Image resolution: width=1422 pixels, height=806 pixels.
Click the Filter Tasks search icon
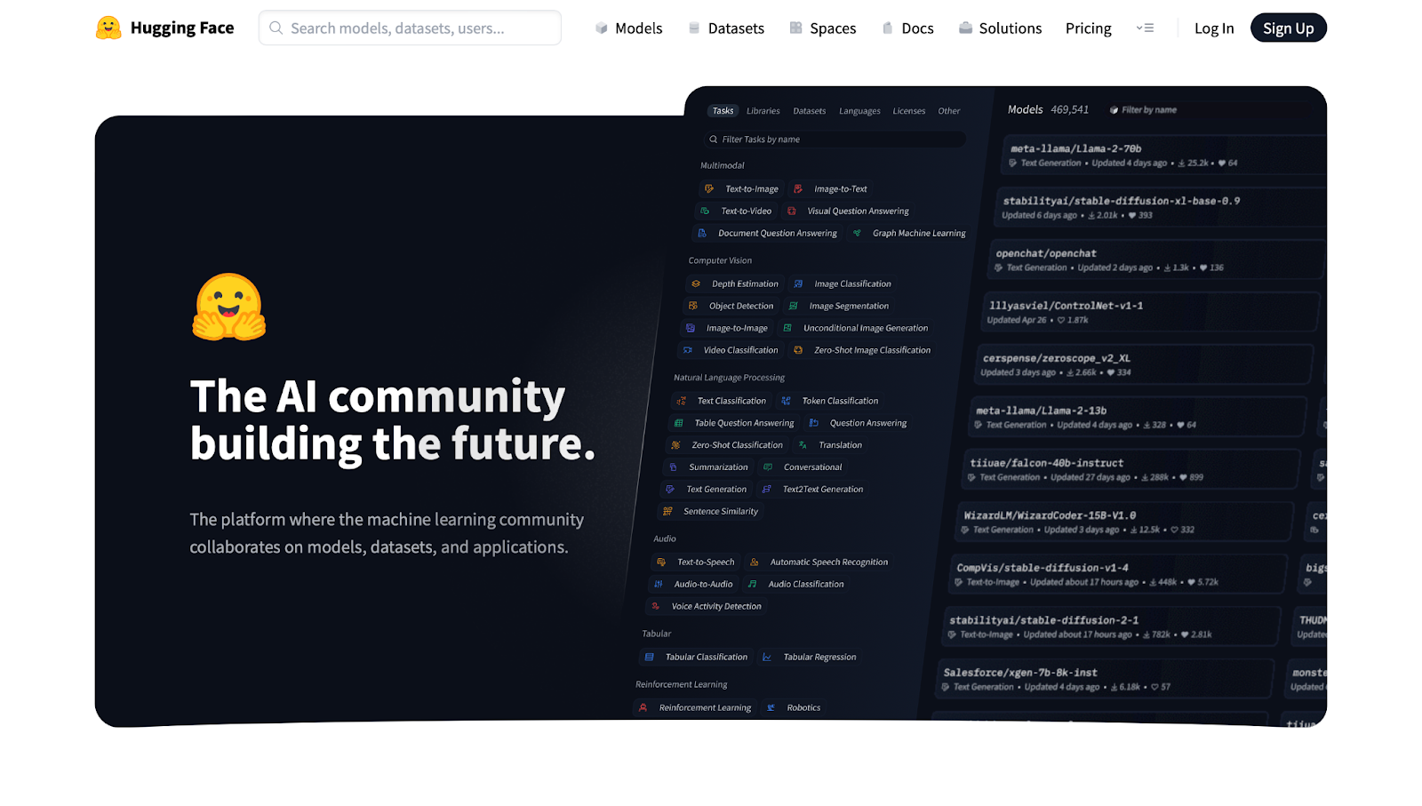(713, 140)
